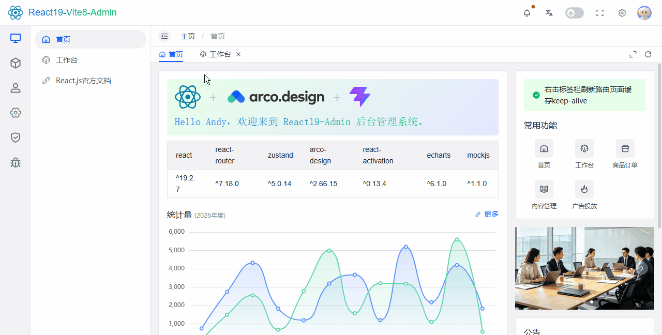Close the 工作台 tab
The width and height of the screenshot is (662, 335).
click(238, 54)
